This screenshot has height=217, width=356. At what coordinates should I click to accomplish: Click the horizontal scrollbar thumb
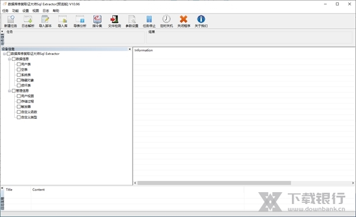pyautogui.click(x=214, y=183)
